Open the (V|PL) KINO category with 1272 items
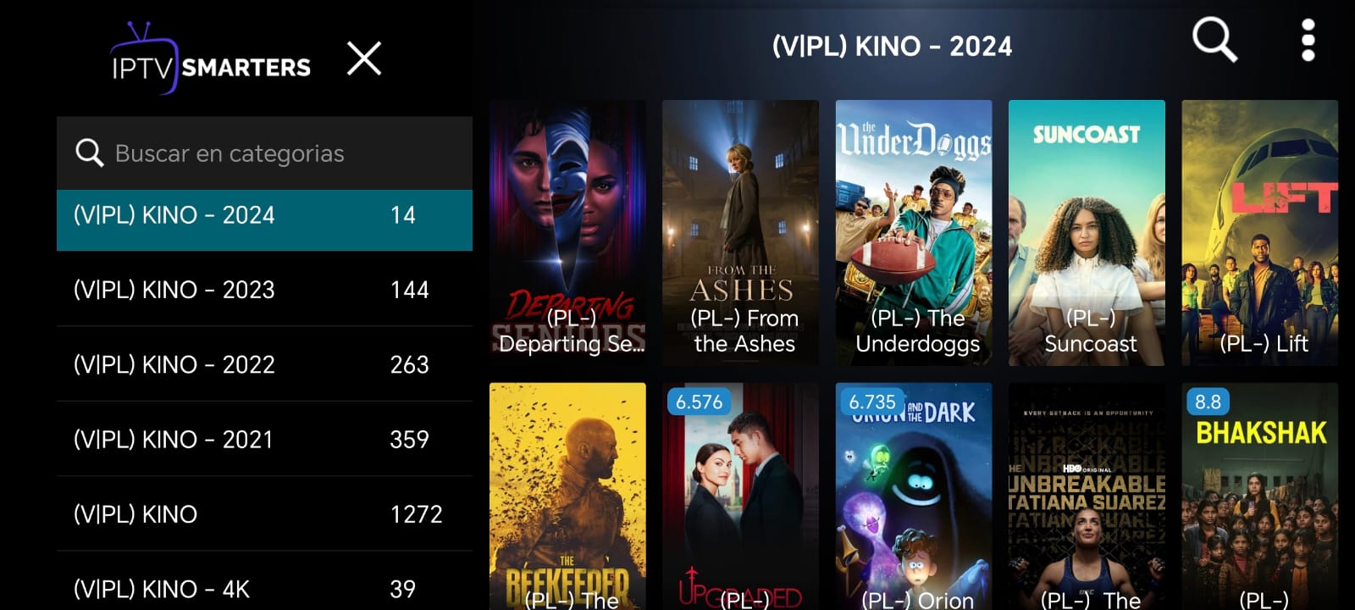The height and width of the screenshot is (610, 1355). [x=264, y=513]
